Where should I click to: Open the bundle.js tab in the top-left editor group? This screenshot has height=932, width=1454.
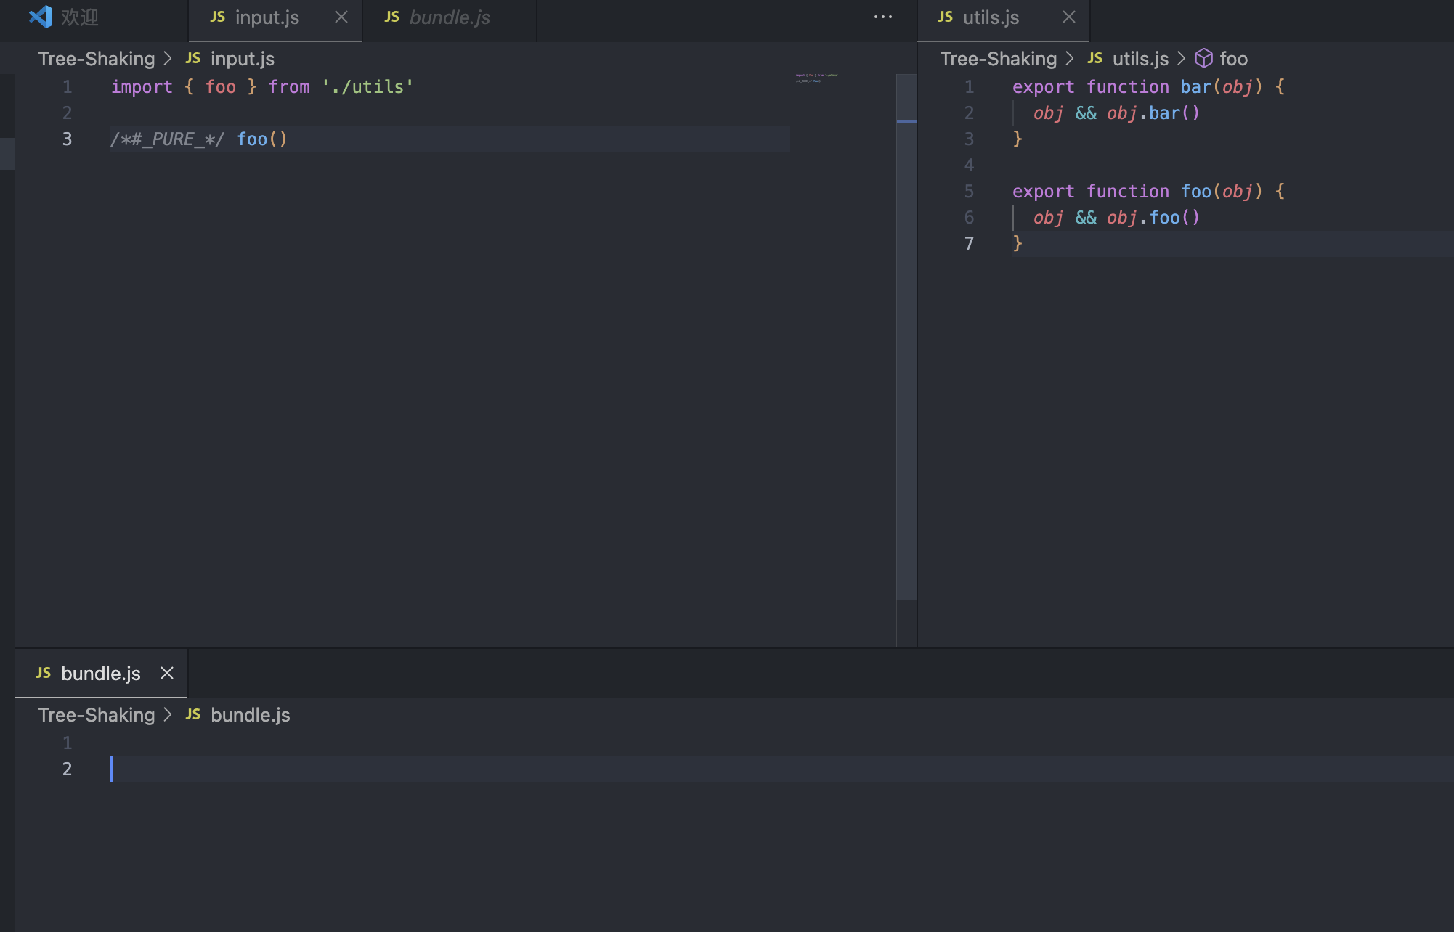click(450, 17)
